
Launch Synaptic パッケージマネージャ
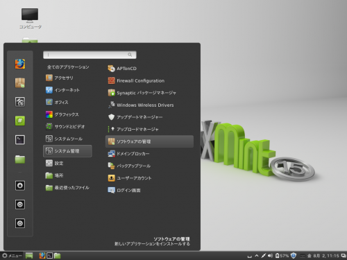[149, 93]
